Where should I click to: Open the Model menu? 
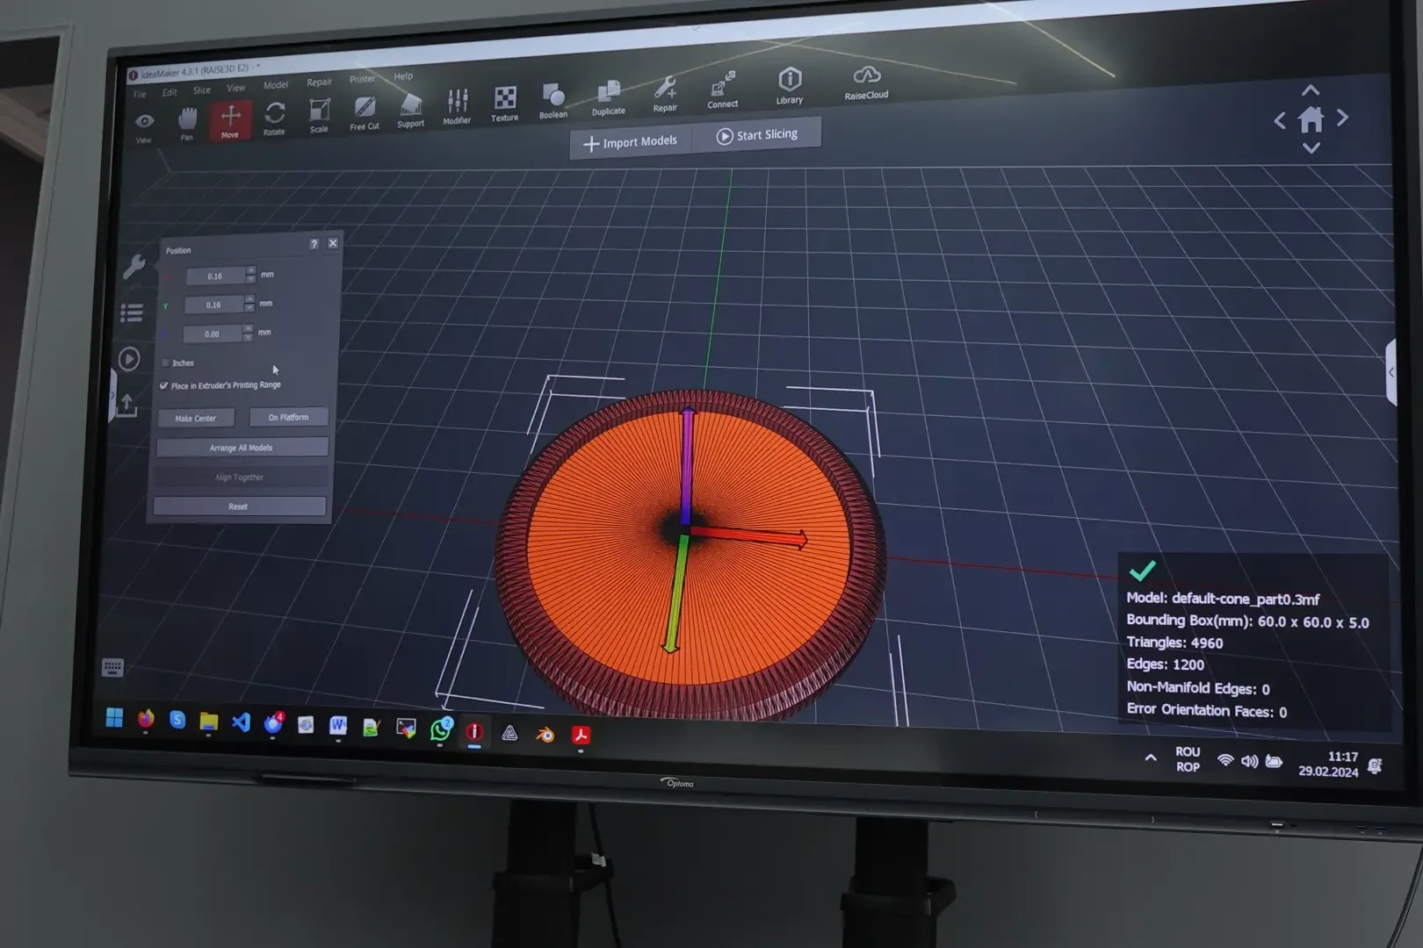tap(276, 85)
